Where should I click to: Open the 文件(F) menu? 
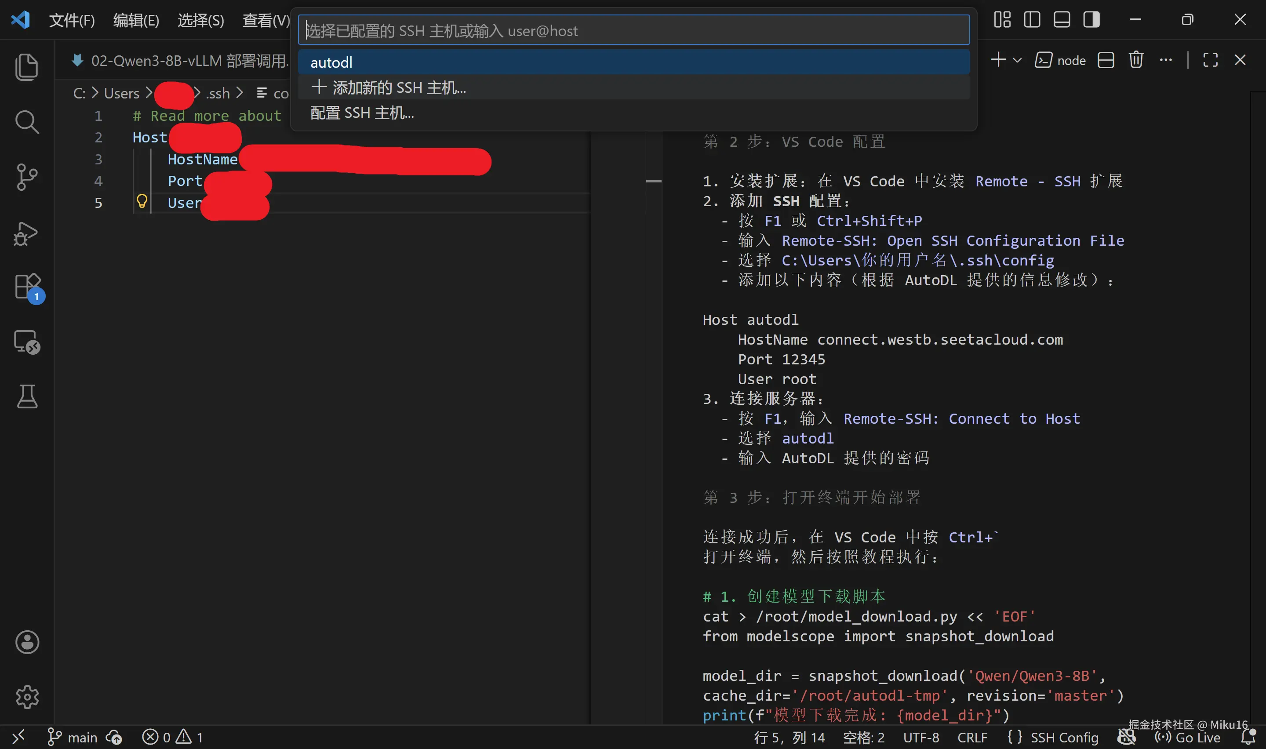(72, 20)
